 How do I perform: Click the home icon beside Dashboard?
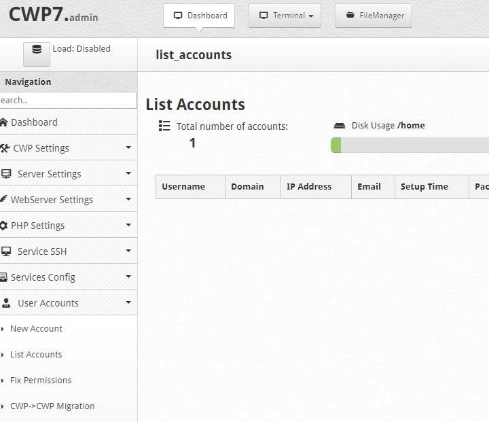click(3, 122)
